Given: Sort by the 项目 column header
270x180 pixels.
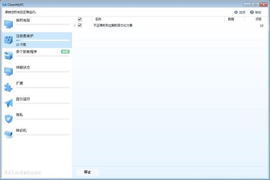Looking at the screenshot, I should pyautogui.click(x=258, y=19).
